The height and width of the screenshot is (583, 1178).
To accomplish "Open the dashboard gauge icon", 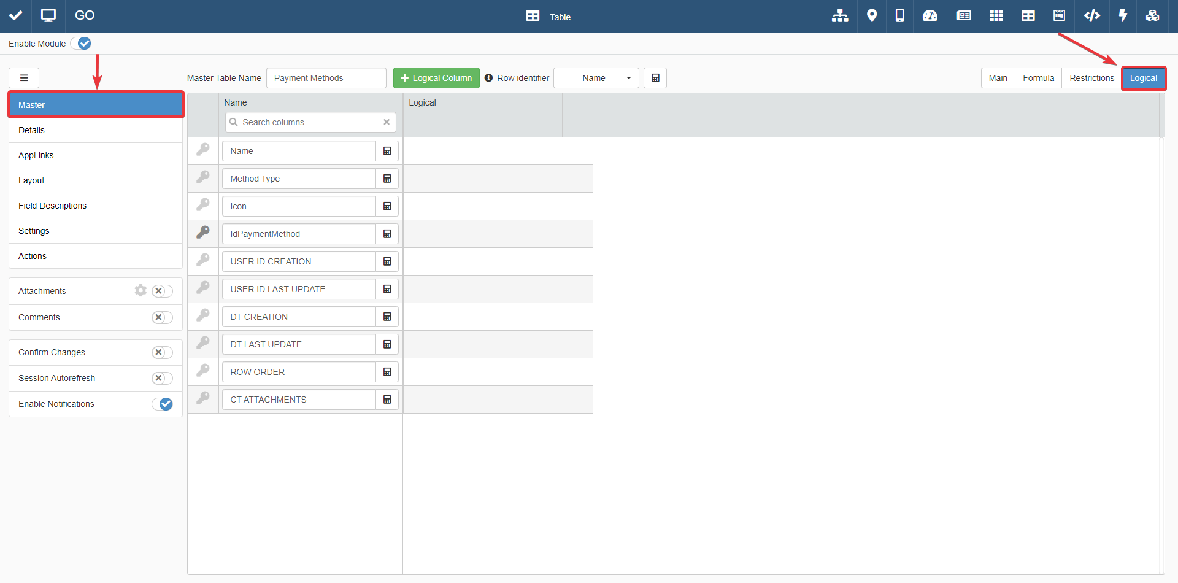I will (x=930, y=16).
